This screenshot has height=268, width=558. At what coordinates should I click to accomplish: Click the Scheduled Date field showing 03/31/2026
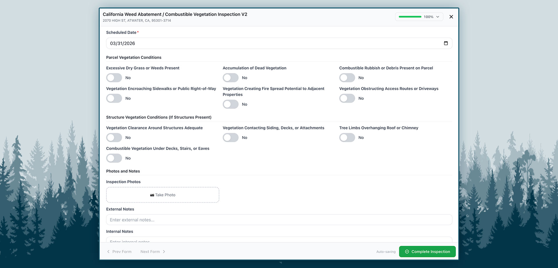coord(279,43)
